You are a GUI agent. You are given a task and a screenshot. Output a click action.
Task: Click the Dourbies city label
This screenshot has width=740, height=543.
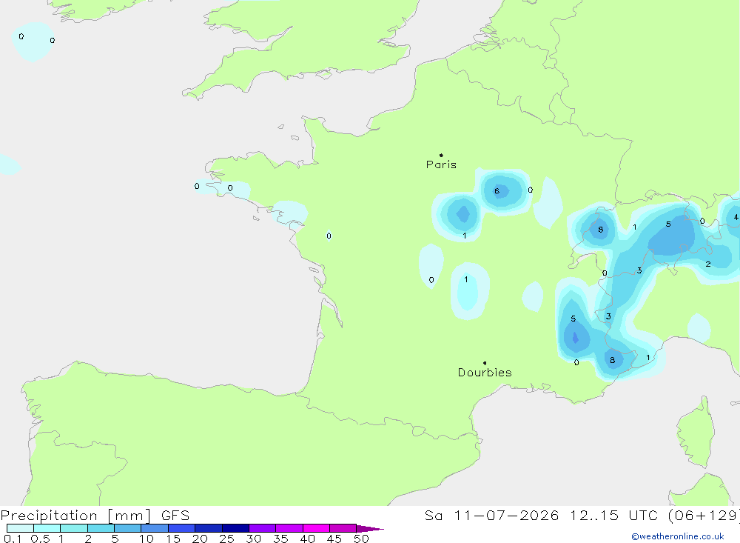click(485, 373)
